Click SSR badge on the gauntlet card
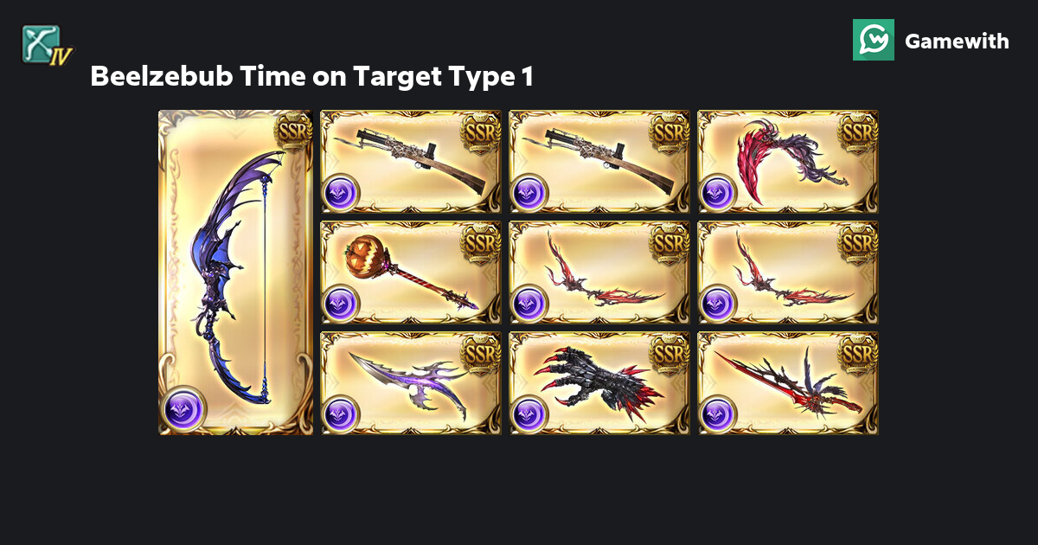Screen dimensions: 1038x545 click(x=670, y=353)
